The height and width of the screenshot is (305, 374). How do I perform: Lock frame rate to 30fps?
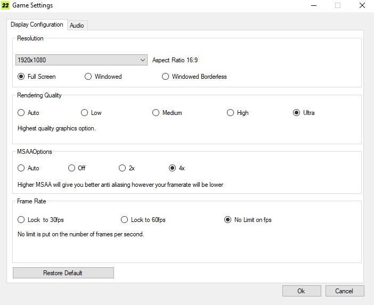coord(21,220)
